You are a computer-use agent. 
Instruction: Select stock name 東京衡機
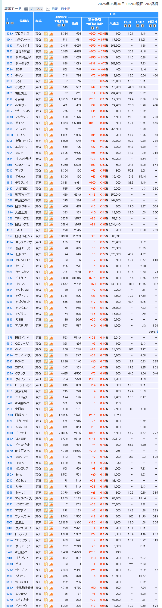(x=21, y=391)
